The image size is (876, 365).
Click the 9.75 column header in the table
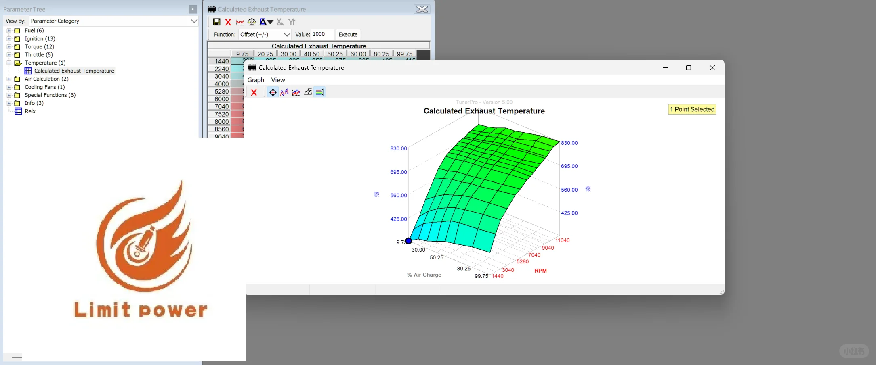click(242, 54)
